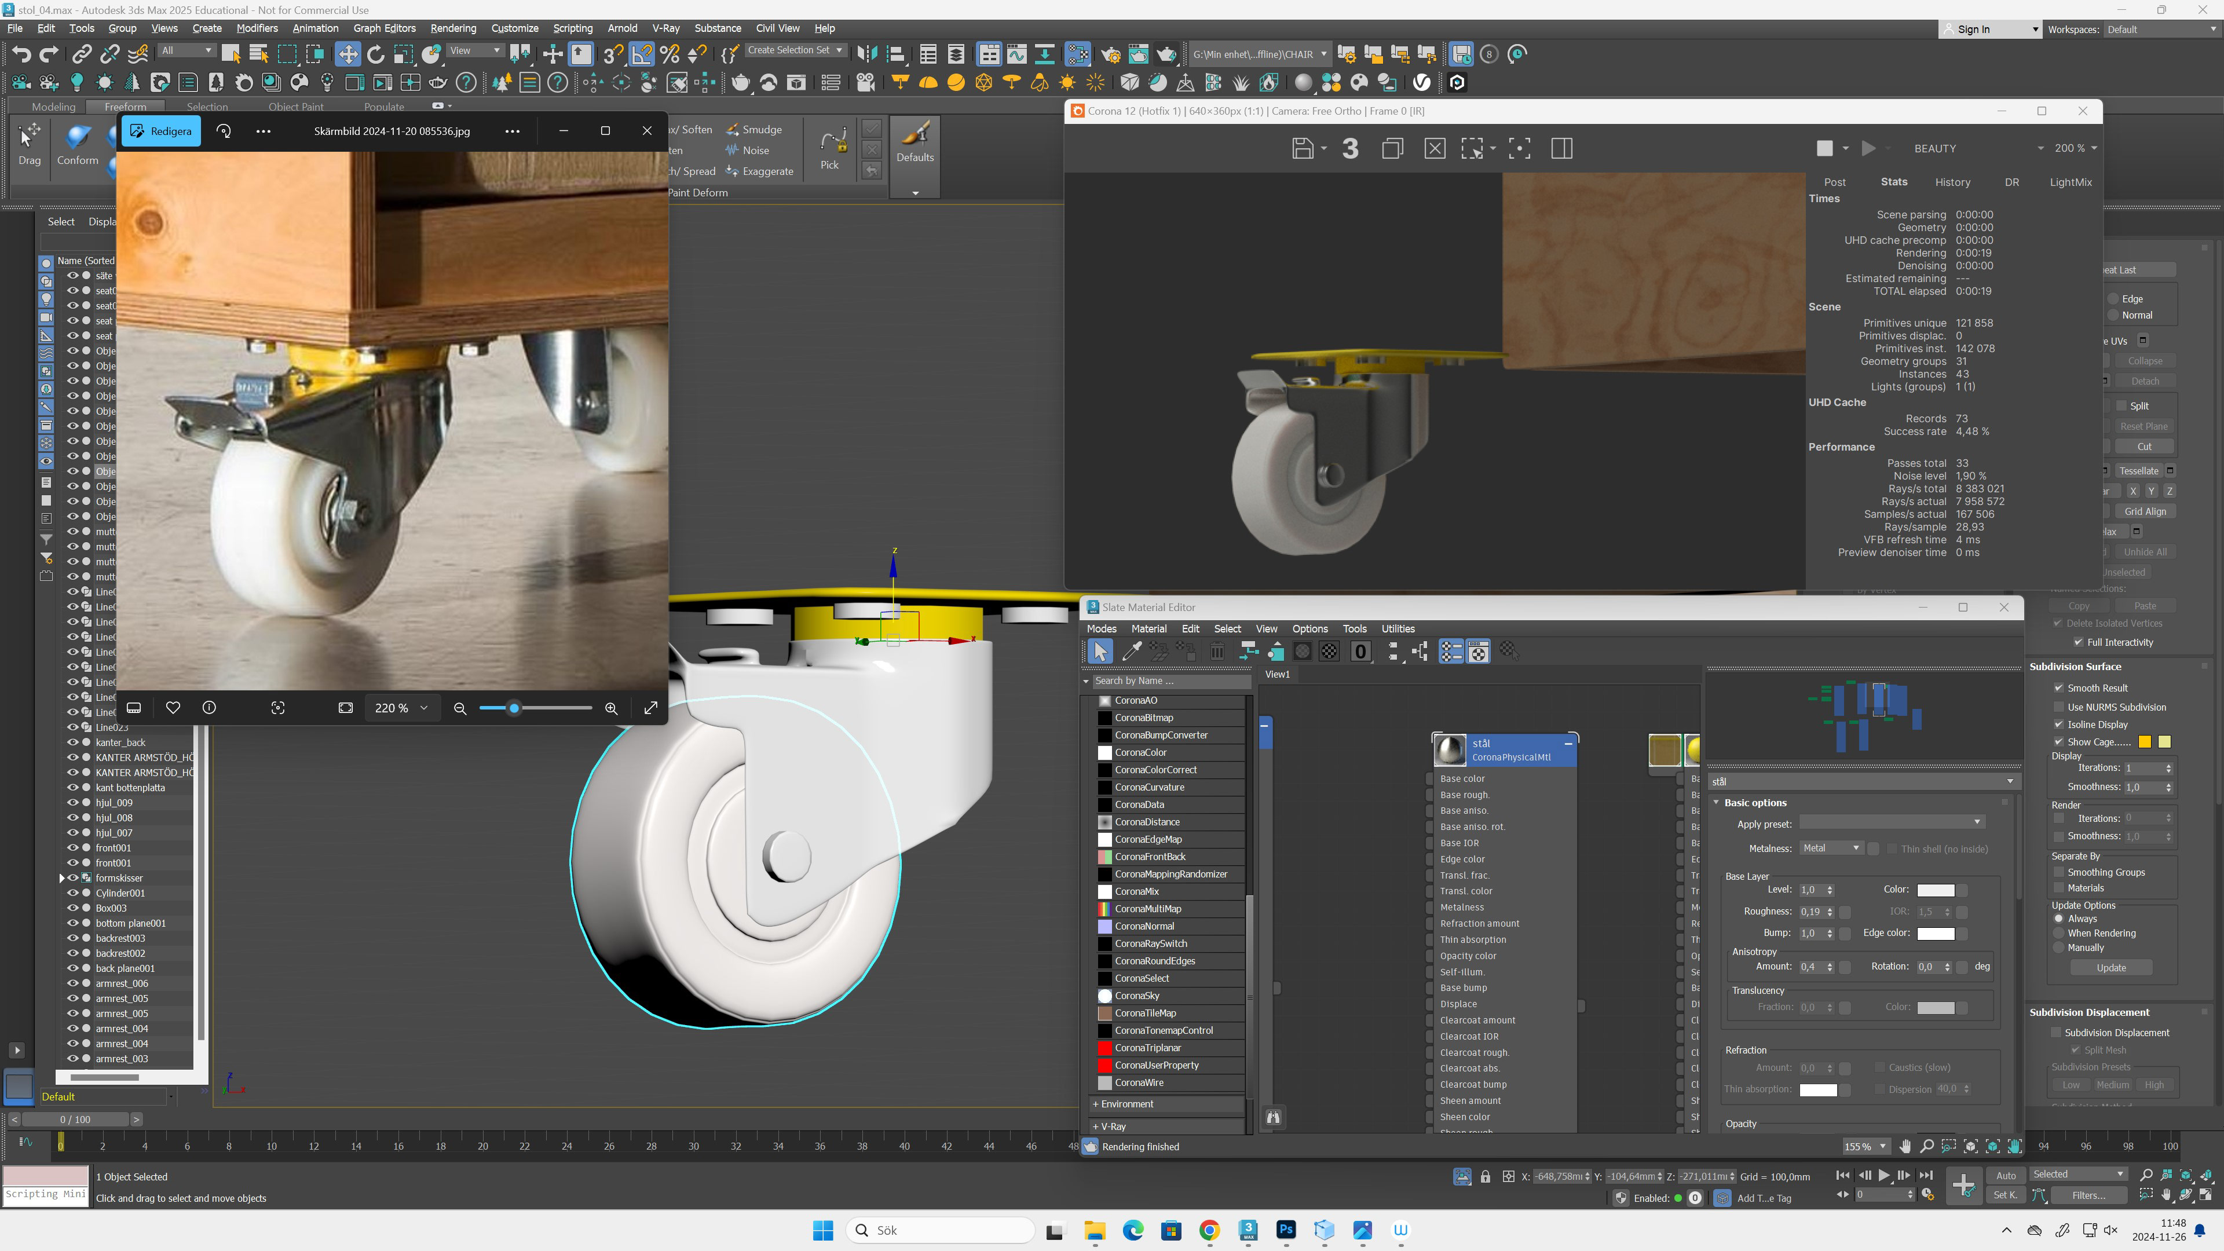
Task: Open the 200 % zoom dropdown in Corona window
Action: tap(2075, 148)
